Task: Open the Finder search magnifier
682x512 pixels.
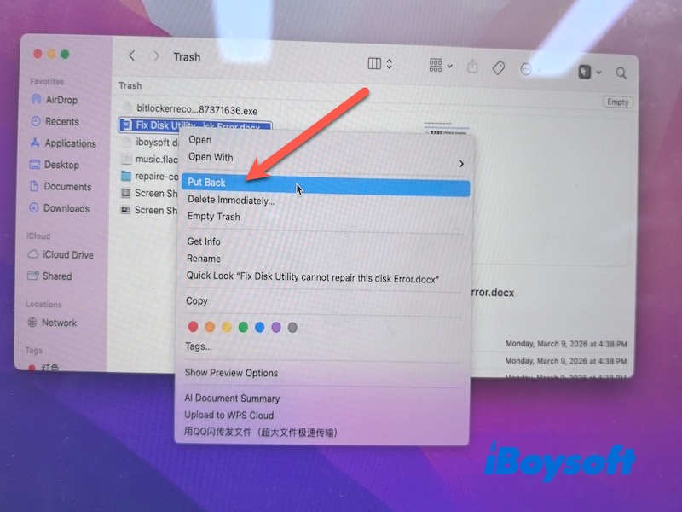Action: [621, 73]
